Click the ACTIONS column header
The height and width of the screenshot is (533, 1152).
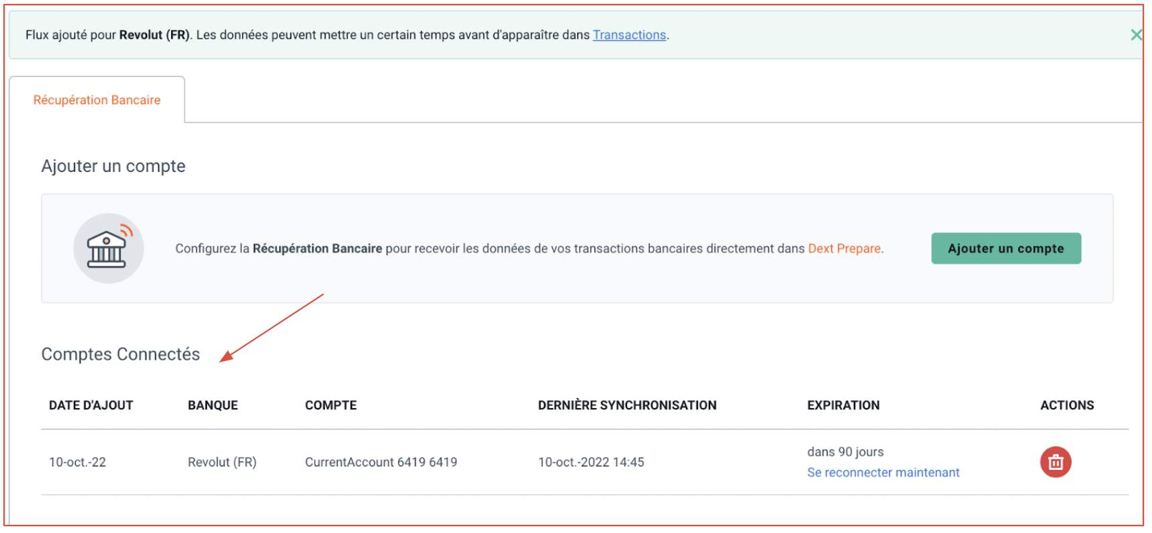pos(1067,405)
